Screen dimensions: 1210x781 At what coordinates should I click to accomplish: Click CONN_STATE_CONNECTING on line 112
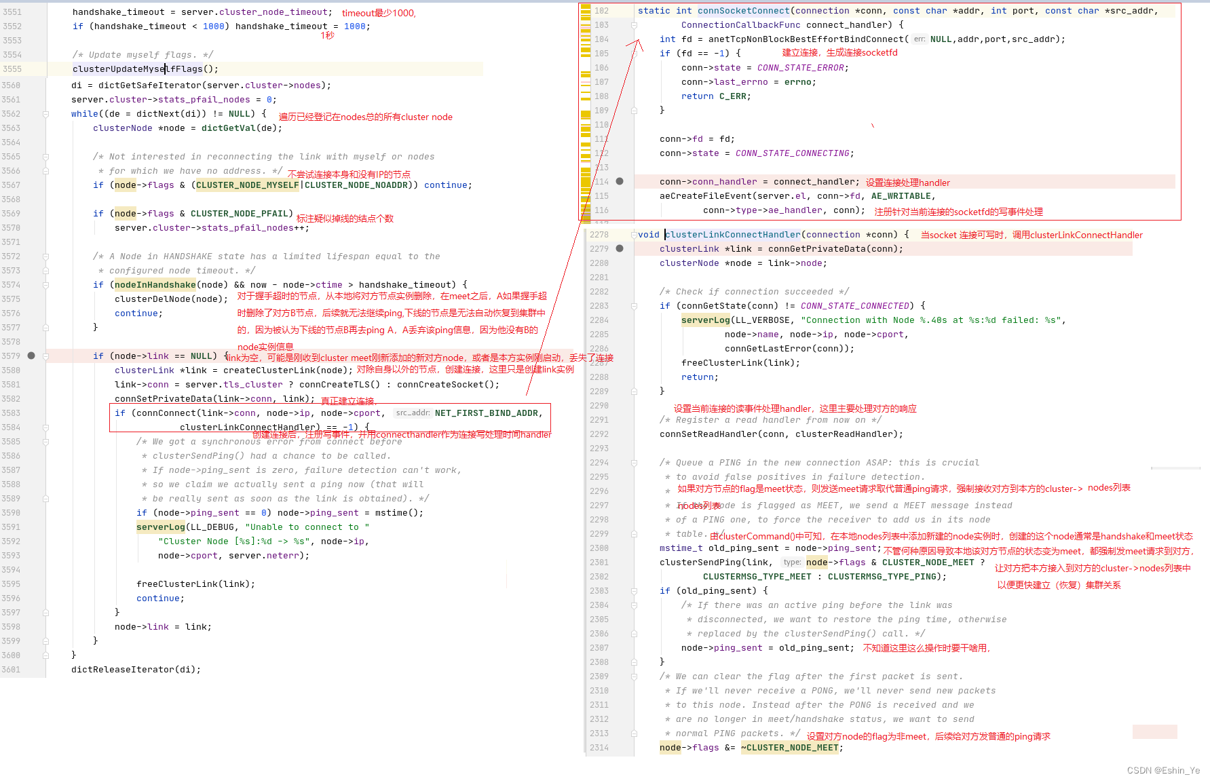(x=793, y=153)
